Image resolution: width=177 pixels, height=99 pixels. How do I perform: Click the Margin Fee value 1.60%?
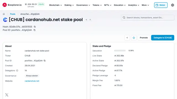[x=117, y=80]
